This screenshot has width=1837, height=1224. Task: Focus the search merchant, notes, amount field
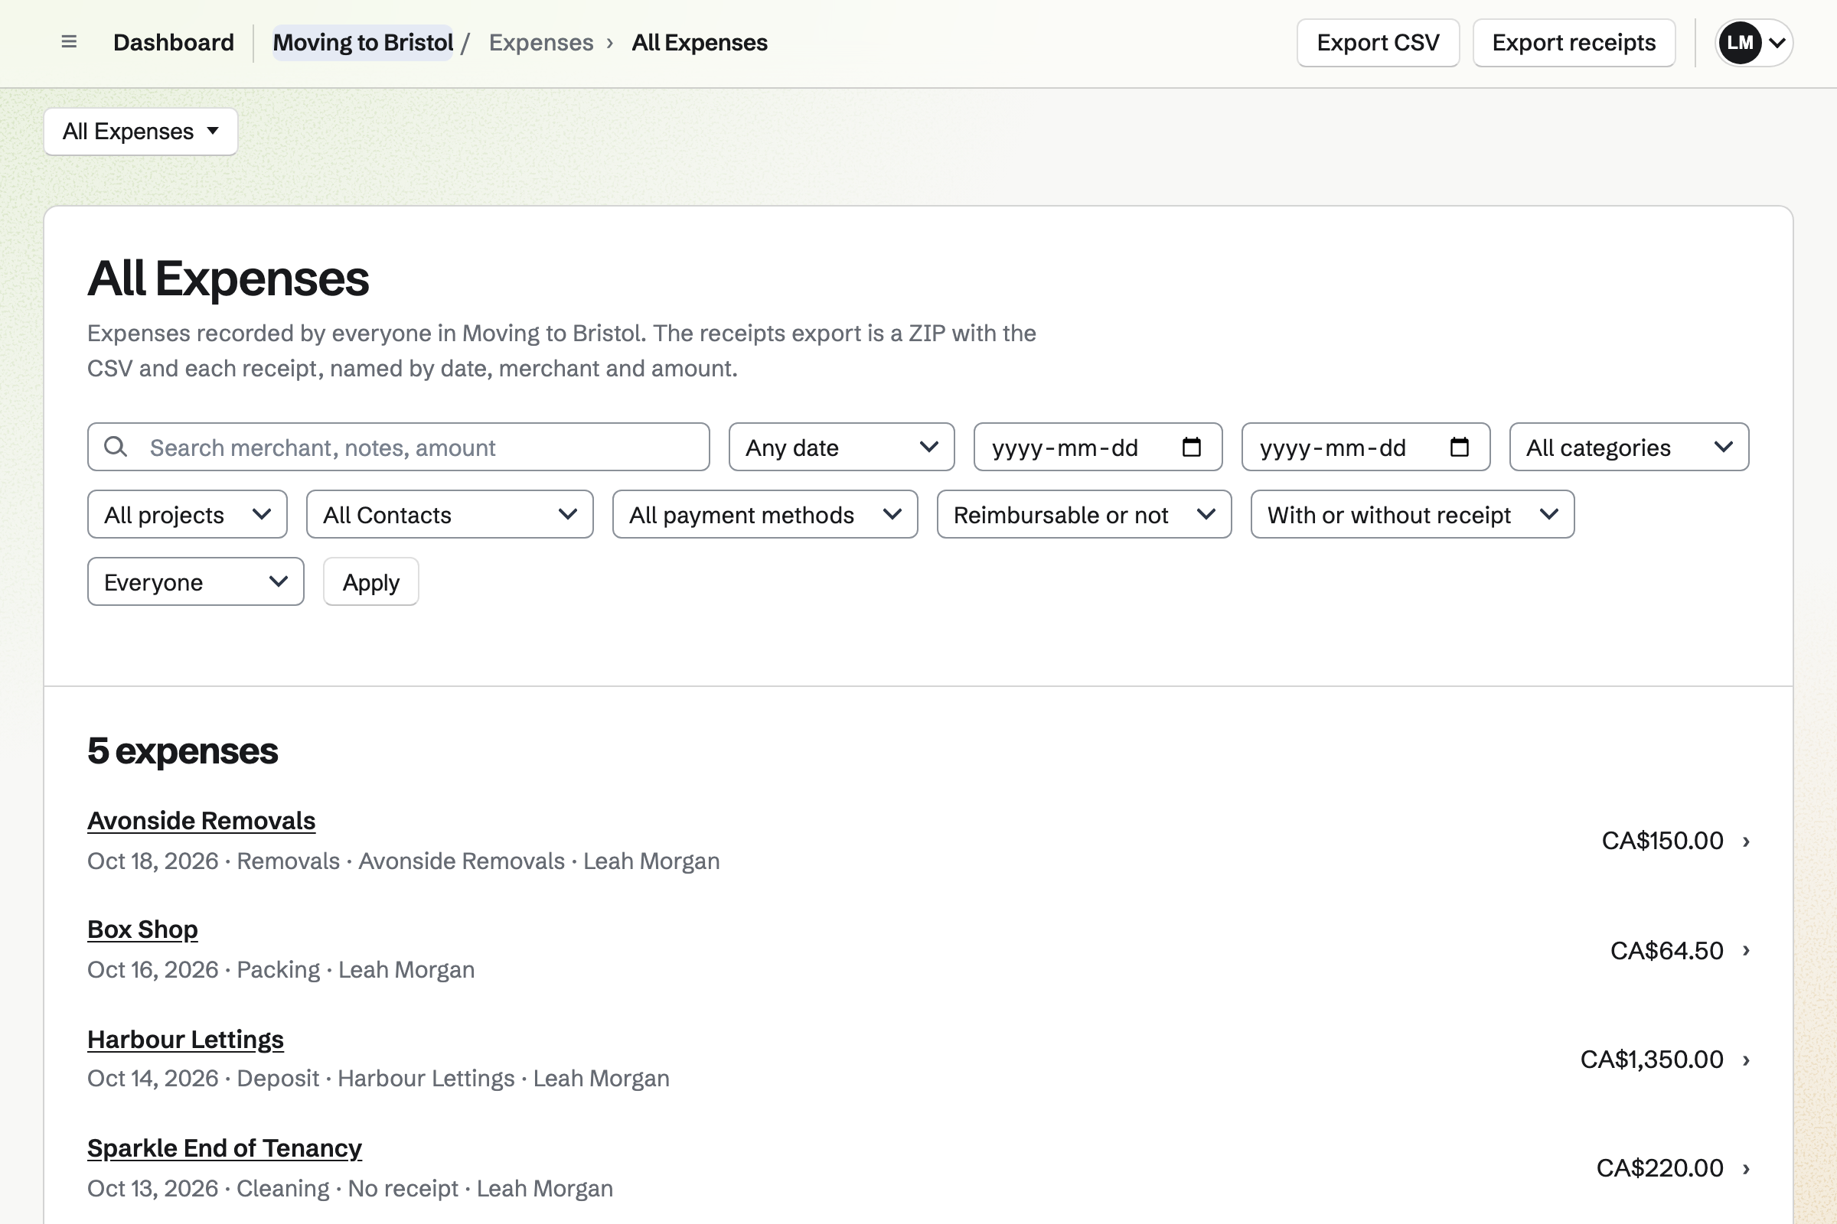click(398, 447)
